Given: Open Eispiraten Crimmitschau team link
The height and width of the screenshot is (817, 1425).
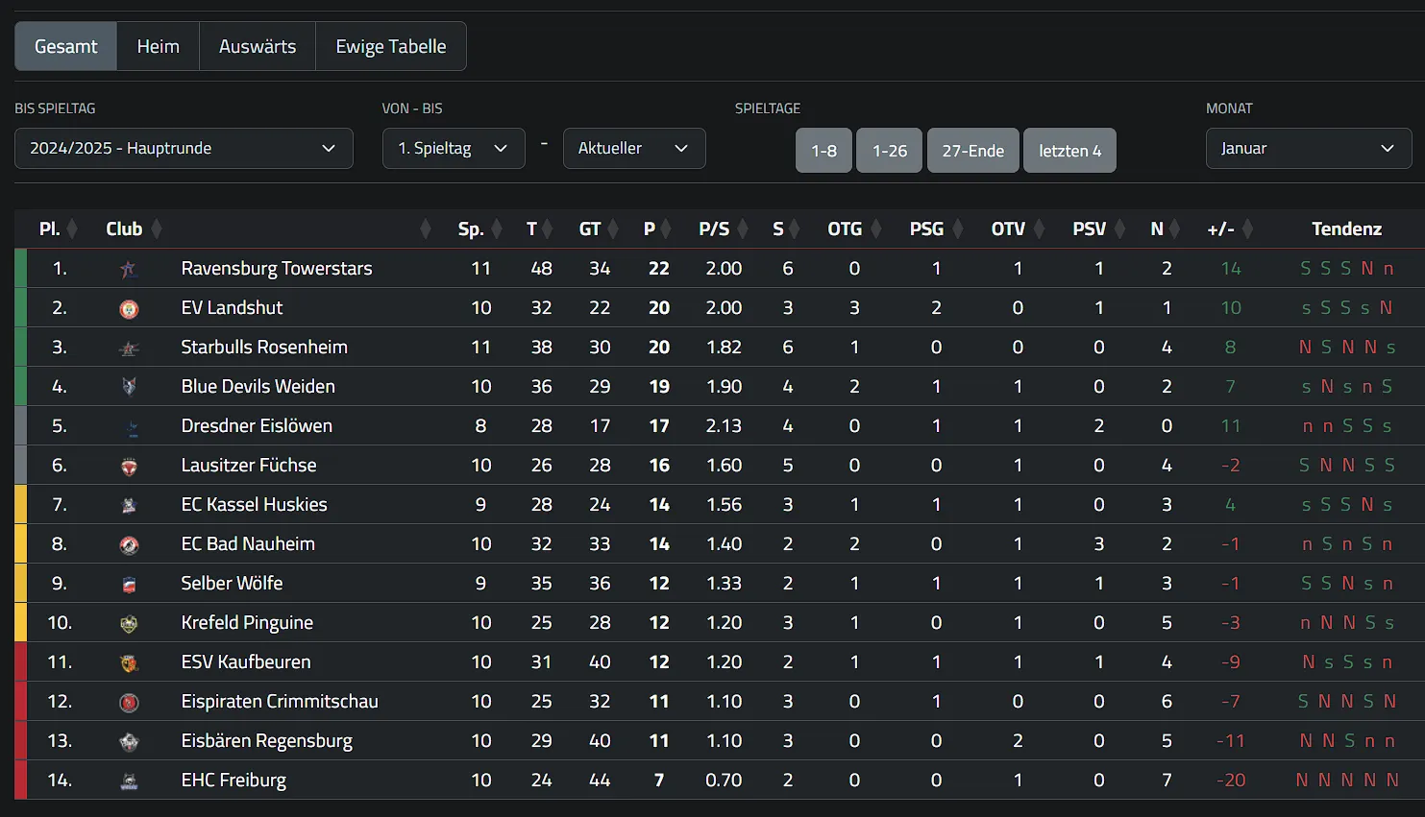Looking at the screenshot, I should (280, 702).
